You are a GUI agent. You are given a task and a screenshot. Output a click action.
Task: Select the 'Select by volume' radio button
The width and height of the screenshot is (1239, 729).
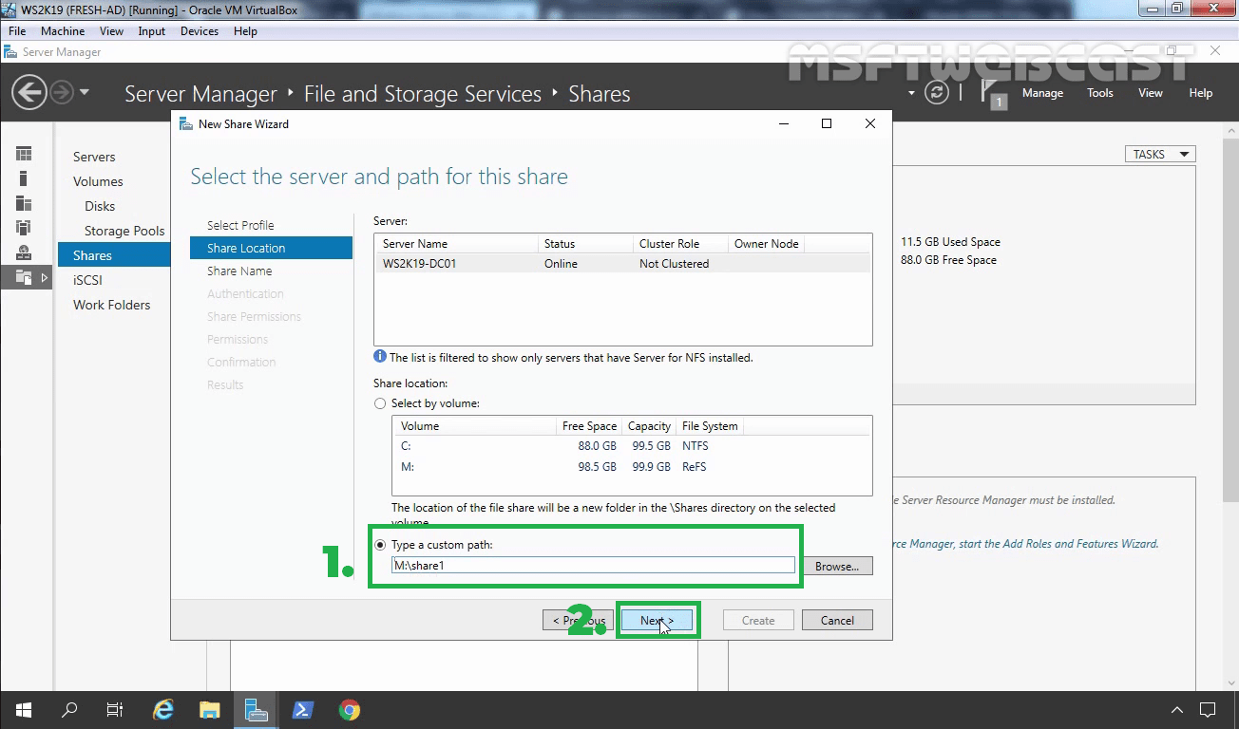tap(381, 403)
